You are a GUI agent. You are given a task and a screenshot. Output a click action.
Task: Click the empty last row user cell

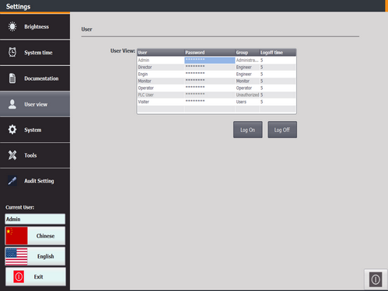161,109
